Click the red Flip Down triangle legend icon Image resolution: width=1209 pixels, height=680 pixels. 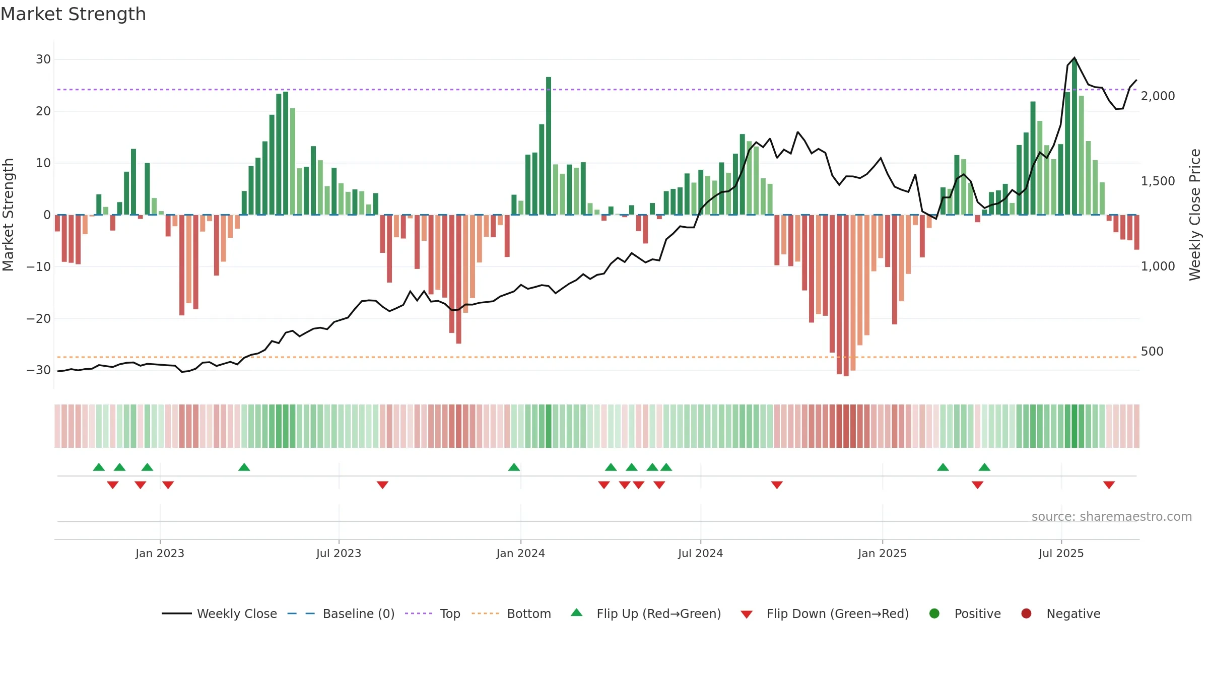click(747, 615)
